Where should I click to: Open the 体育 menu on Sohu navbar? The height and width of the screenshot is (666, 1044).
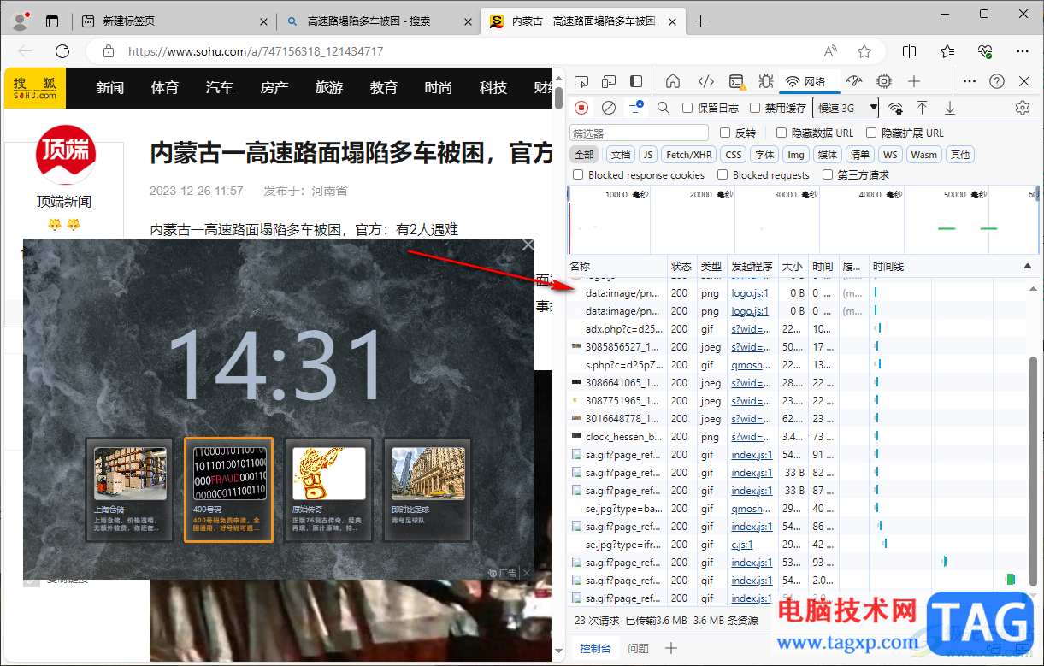pos(165,87)
